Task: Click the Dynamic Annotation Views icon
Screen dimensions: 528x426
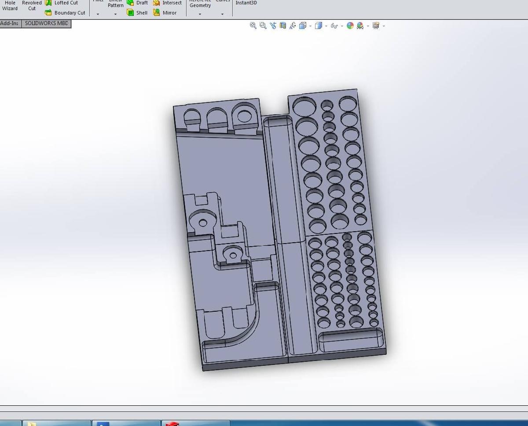Action: coord(292,25)
